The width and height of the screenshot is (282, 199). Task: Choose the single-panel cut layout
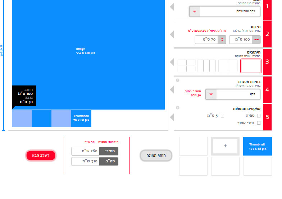[x=251, y=66]
